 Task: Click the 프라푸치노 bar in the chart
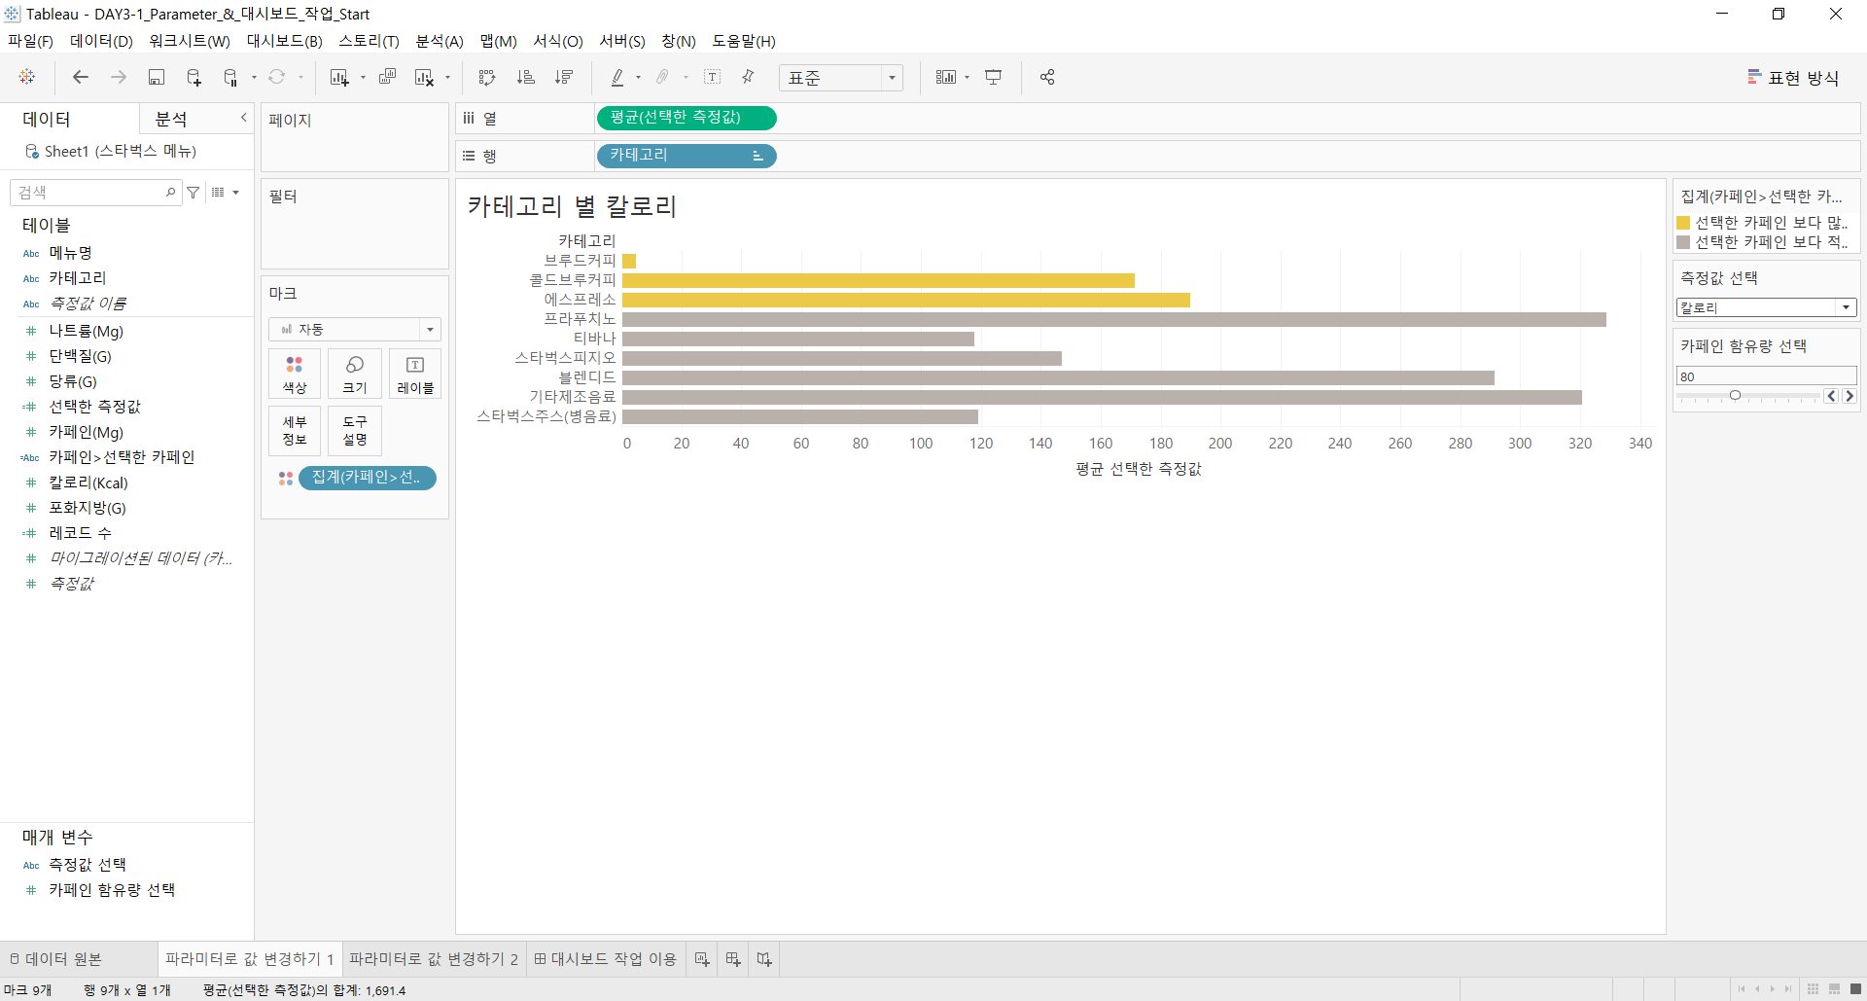pyautogui.click(x=1114, y=319)
